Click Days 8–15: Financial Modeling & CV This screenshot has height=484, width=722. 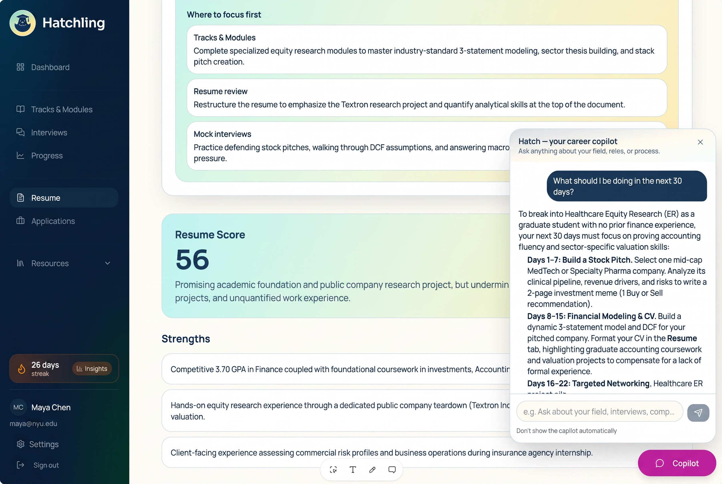(592, 316)
